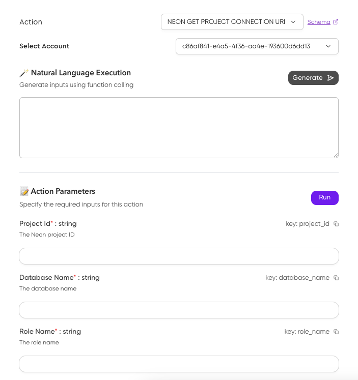Screen dimensions: 358x380
Task: Select the Database Name input box
Action: (179, 310)
